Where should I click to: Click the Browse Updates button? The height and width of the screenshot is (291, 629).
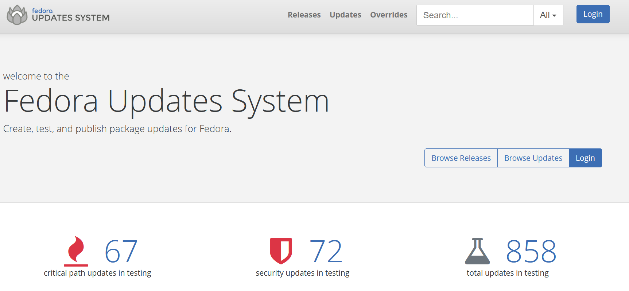click(x=533, y=158)
